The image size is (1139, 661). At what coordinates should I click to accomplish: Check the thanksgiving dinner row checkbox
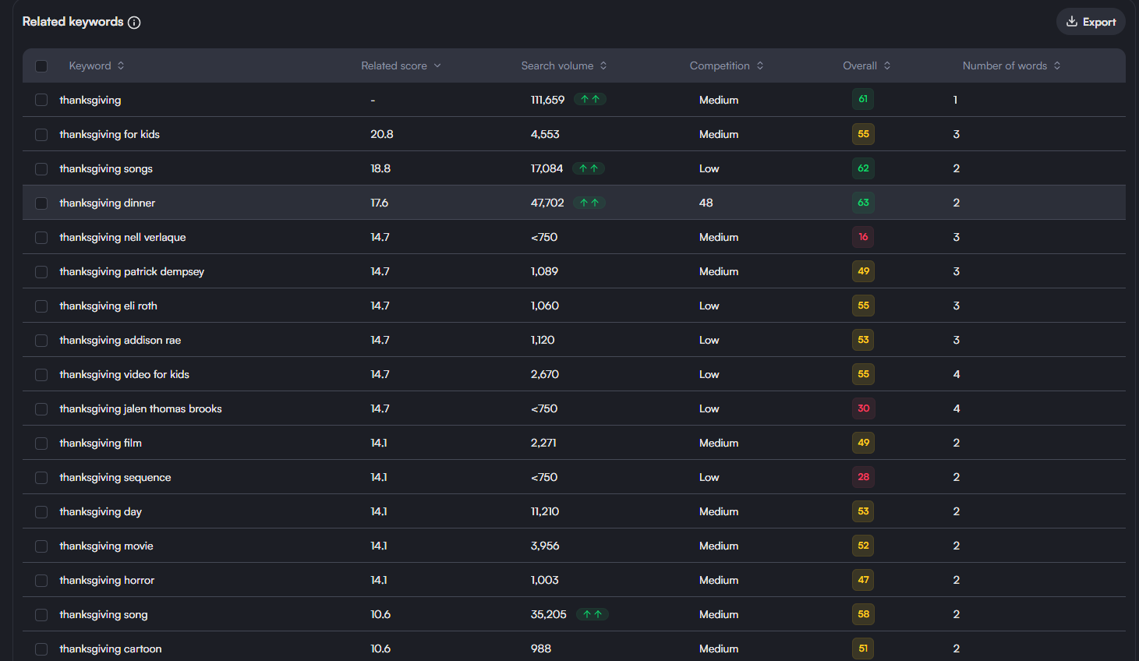(41, 203)
